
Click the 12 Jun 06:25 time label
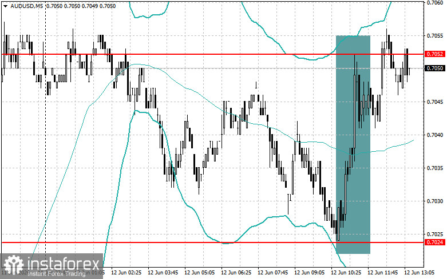[x=236, y=273]
